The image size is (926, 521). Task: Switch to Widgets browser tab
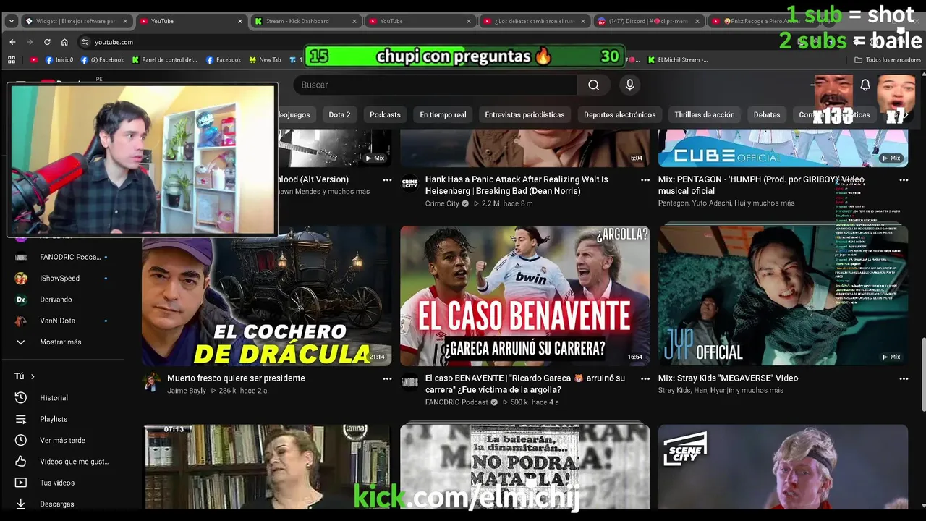(76, 21)
